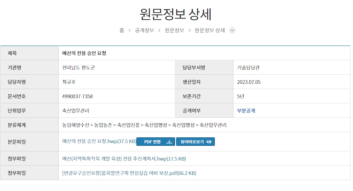Go to 홈 breadcrumb link
The image size is (353, 191).
coord(122,30)
